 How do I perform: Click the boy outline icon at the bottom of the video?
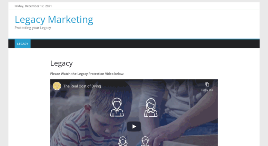tap(145, 141)
